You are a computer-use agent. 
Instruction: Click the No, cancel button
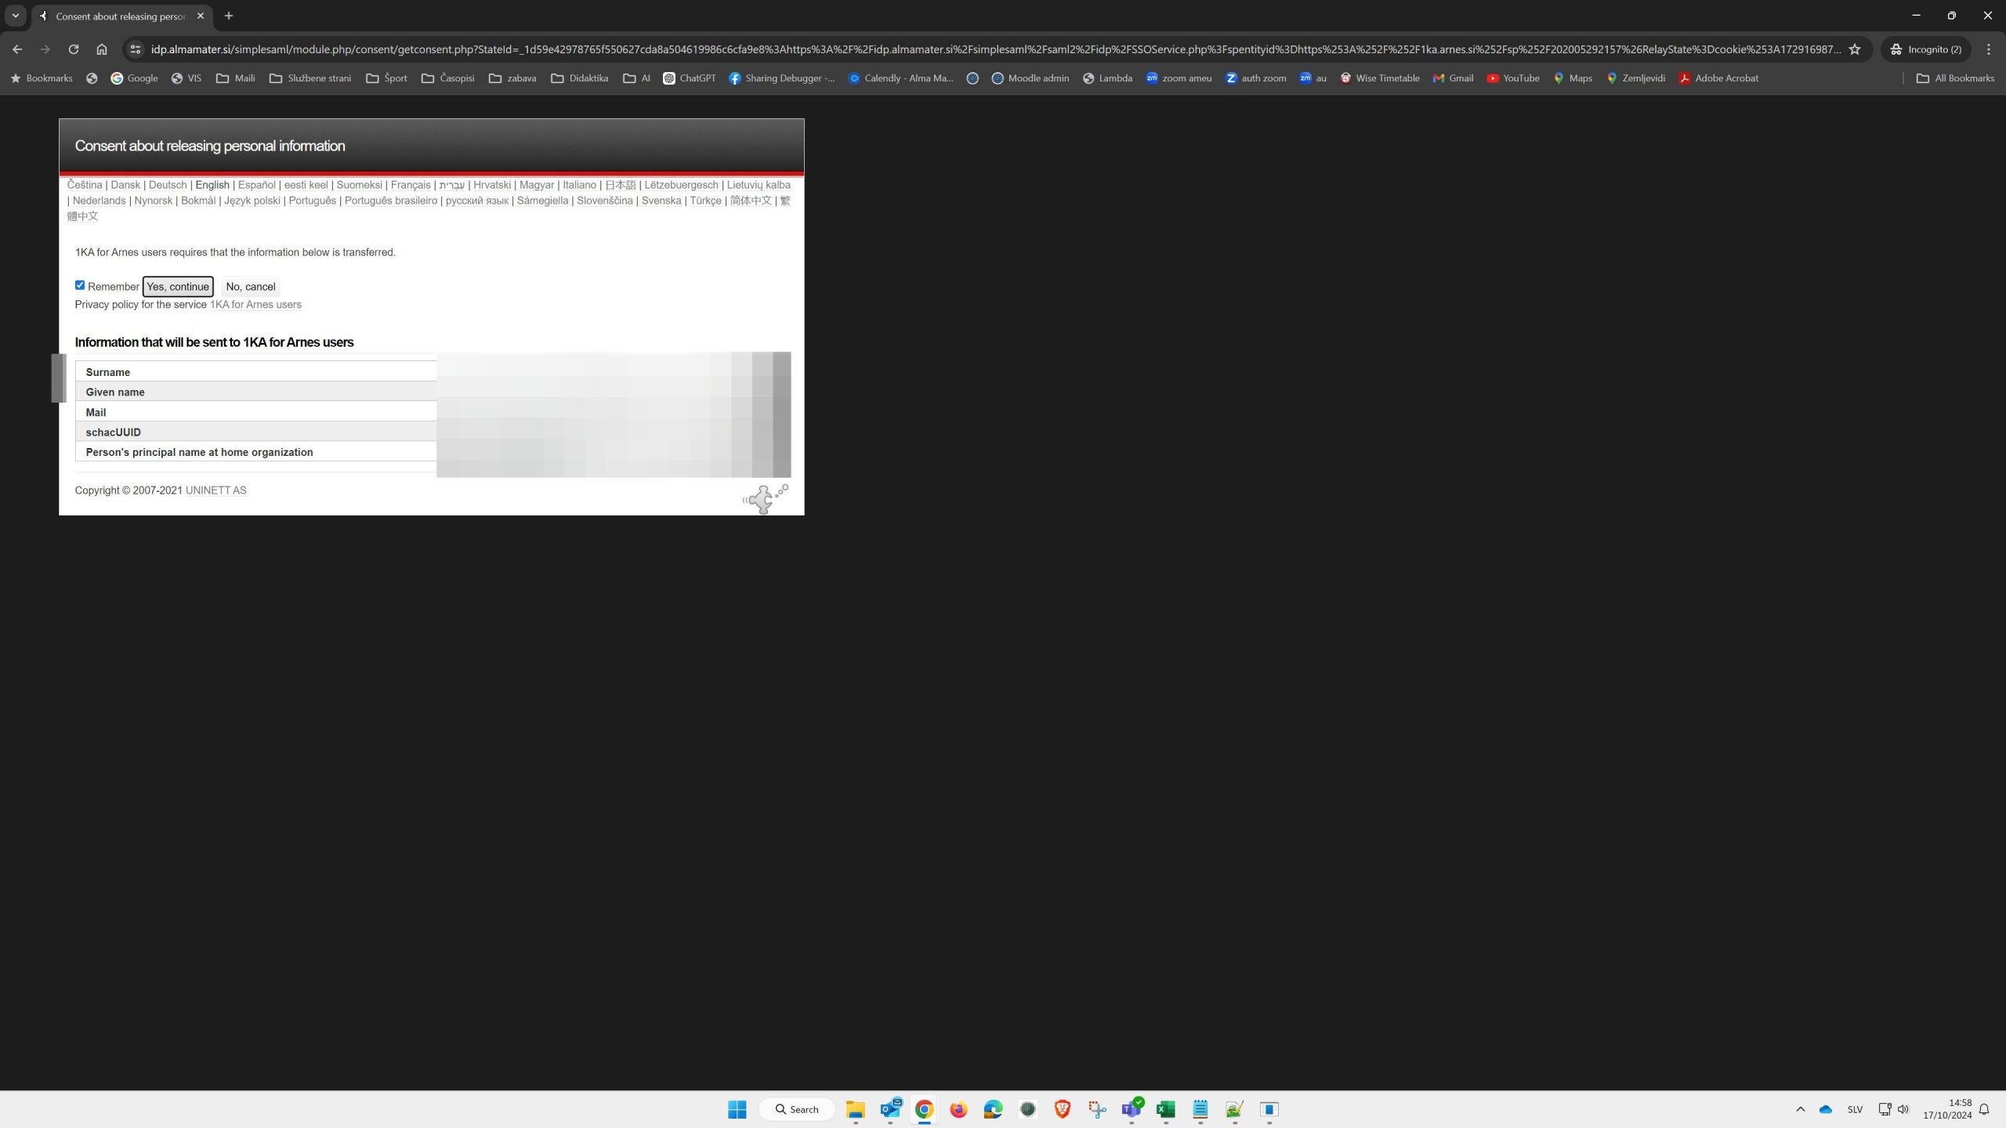(x=250, y=287)
